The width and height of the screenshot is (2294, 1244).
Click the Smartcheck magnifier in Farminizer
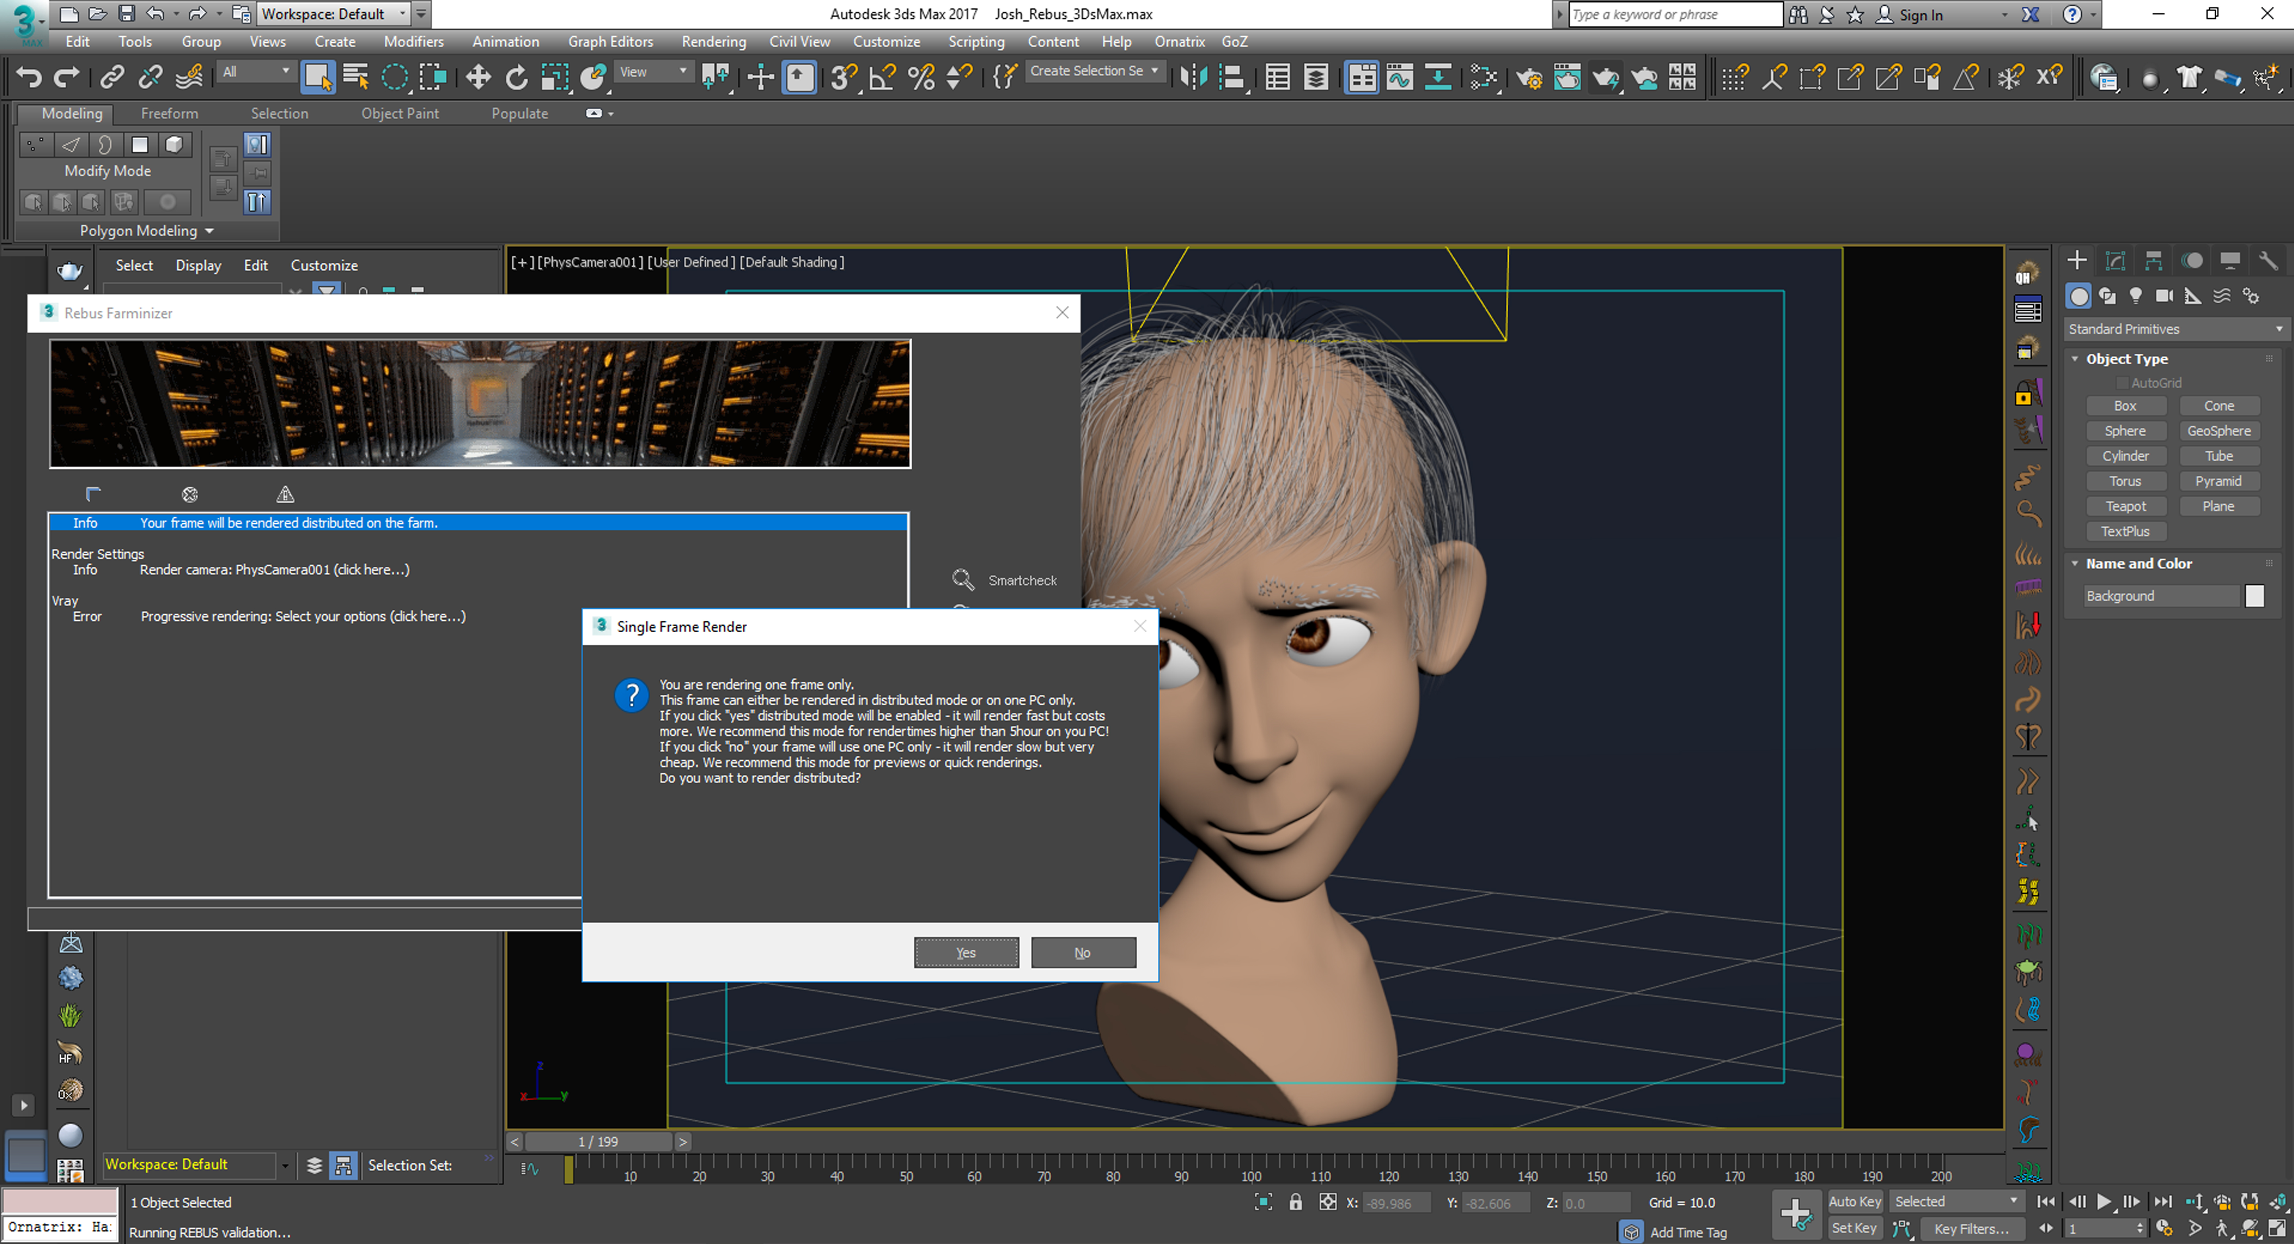point(963,580)
